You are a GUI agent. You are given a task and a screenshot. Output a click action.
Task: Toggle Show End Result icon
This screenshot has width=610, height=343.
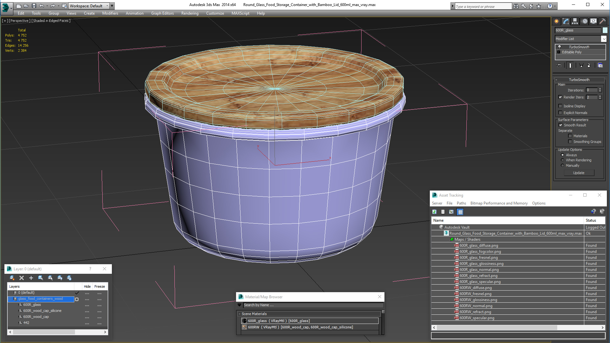pyautogui.click(x=570, y=65)
